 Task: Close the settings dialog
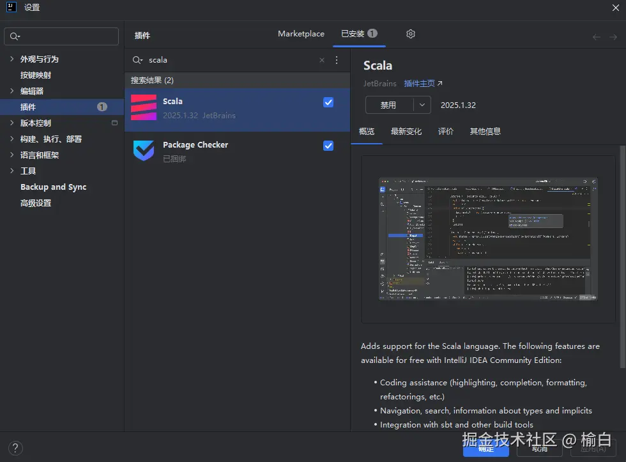pyautogui.click(x=616, y=8)
